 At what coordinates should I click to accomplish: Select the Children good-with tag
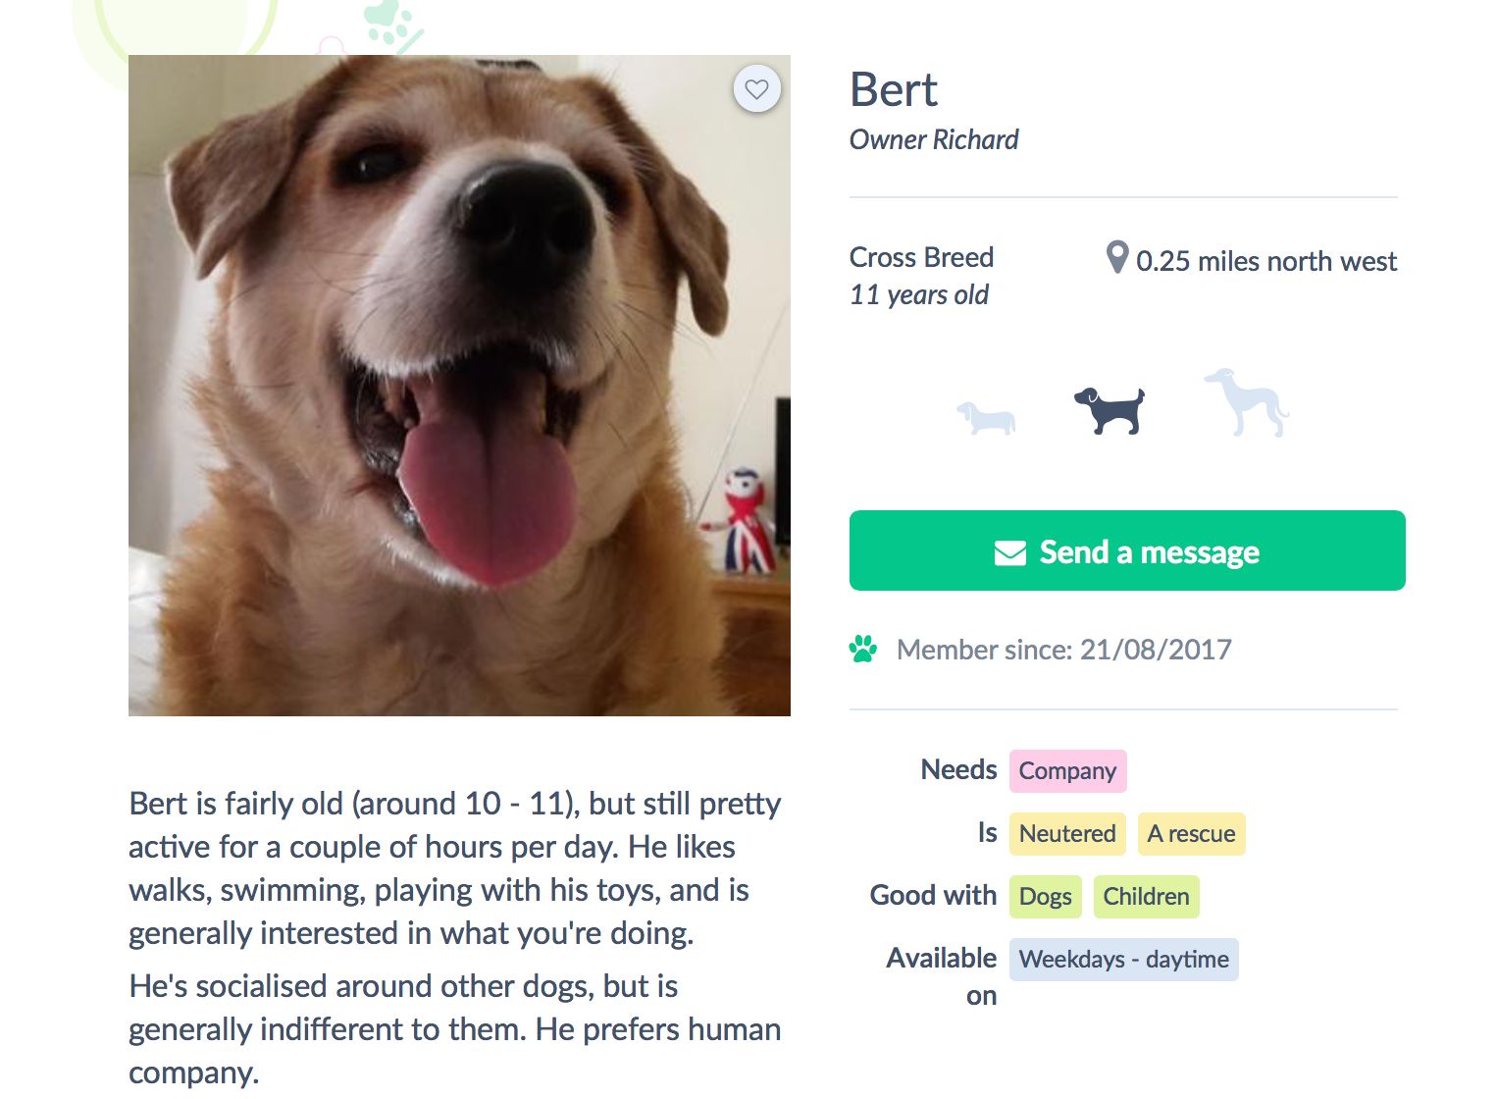coord(1146,897)
